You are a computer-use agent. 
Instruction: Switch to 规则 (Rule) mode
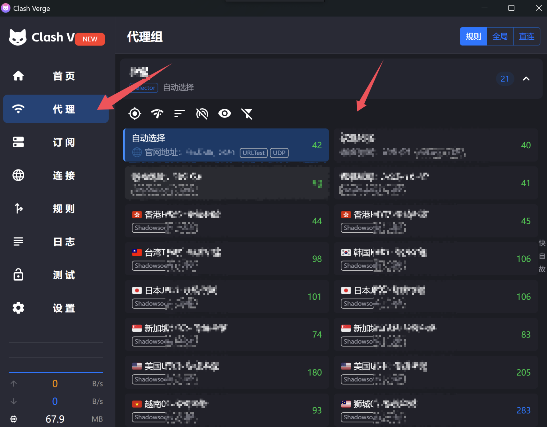473,36
